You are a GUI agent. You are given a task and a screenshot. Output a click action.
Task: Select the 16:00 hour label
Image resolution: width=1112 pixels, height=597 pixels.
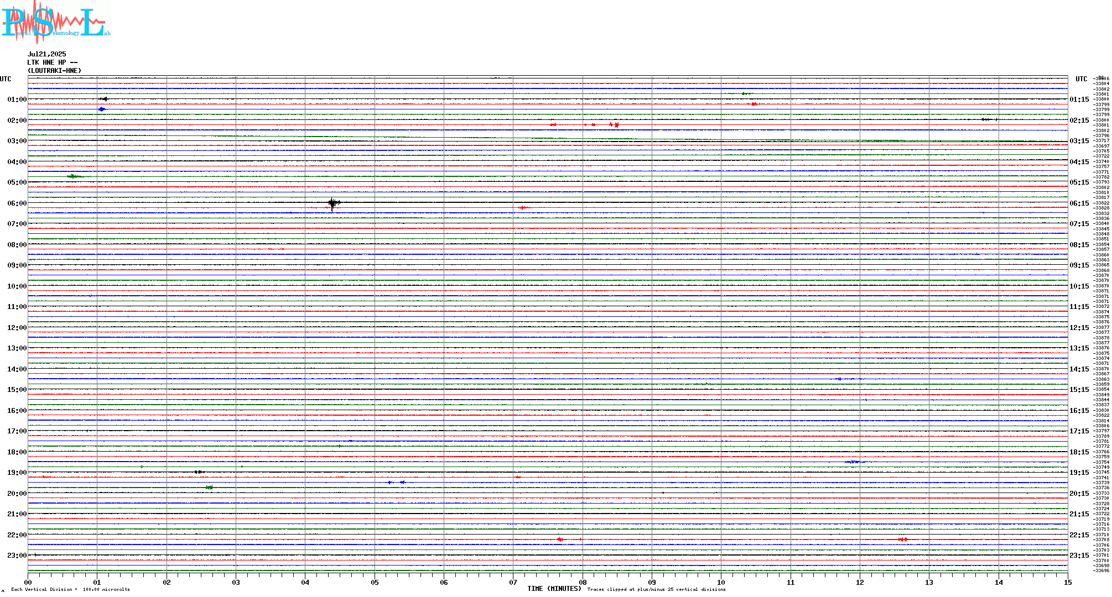coord(17,411)
